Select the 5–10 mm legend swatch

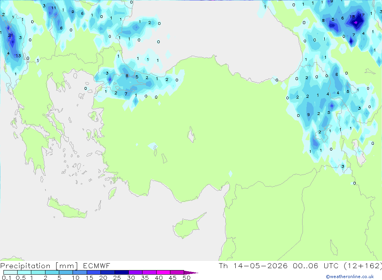(x=66, y=272)
